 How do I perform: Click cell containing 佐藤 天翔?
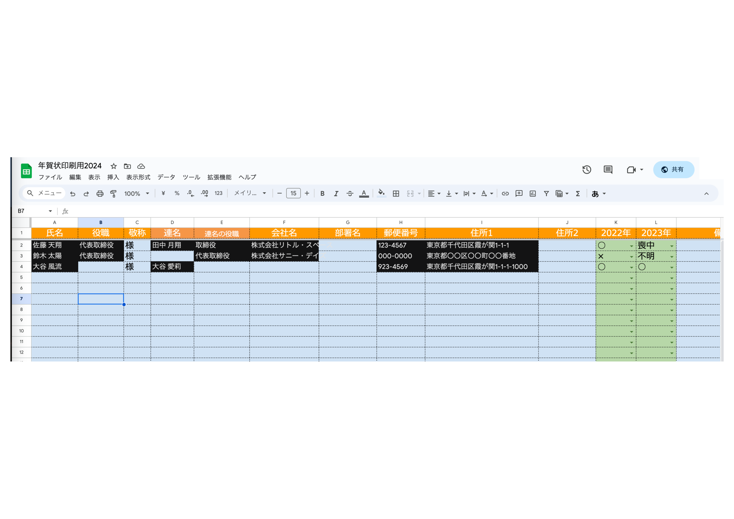[x=54, y=245]
